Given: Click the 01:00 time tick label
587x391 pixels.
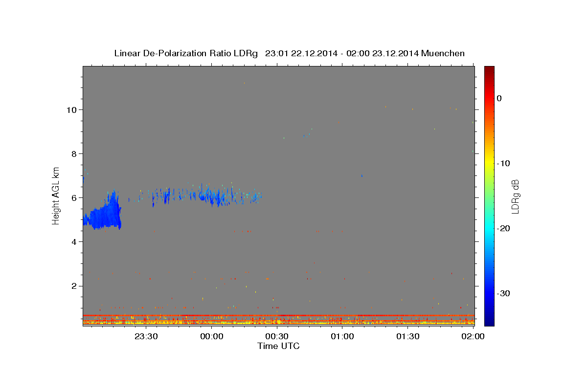Looking at the screenshot, I should click(x=342, y=336).
